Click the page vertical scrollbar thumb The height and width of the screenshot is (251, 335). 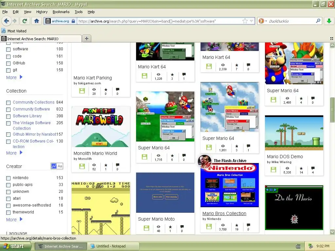tap(332, 110)
